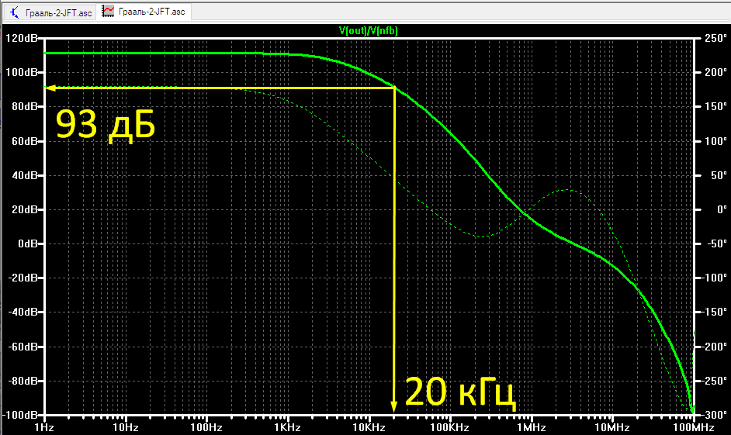The width and height of the screenshot is (731, 435).
Task: Click the 150° phase axis label
Action: point(715,107)
